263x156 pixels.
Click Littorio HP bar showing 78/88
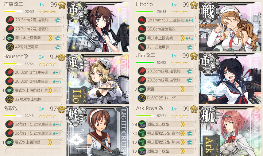145,12
